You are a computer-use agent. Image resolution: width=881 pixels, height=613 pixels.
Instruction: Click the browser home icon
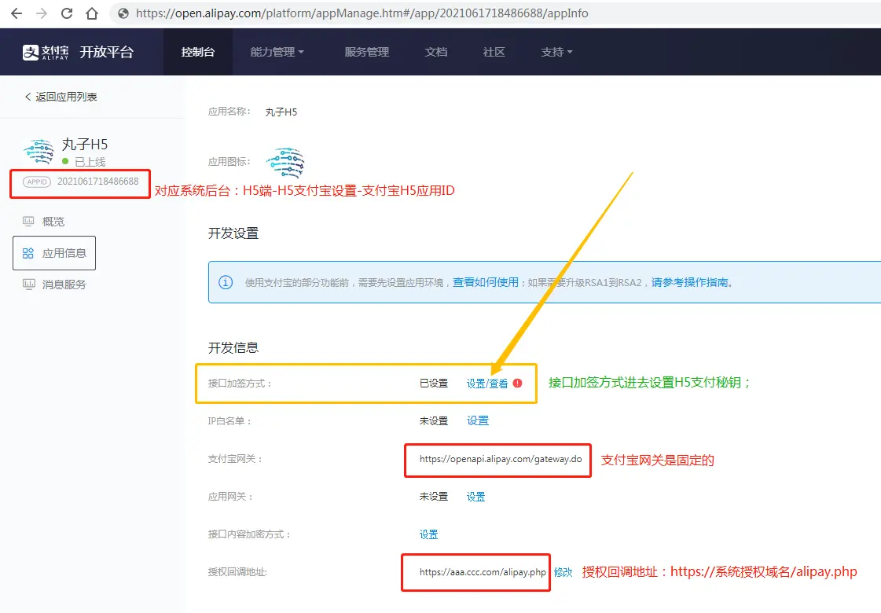[92, 13]
